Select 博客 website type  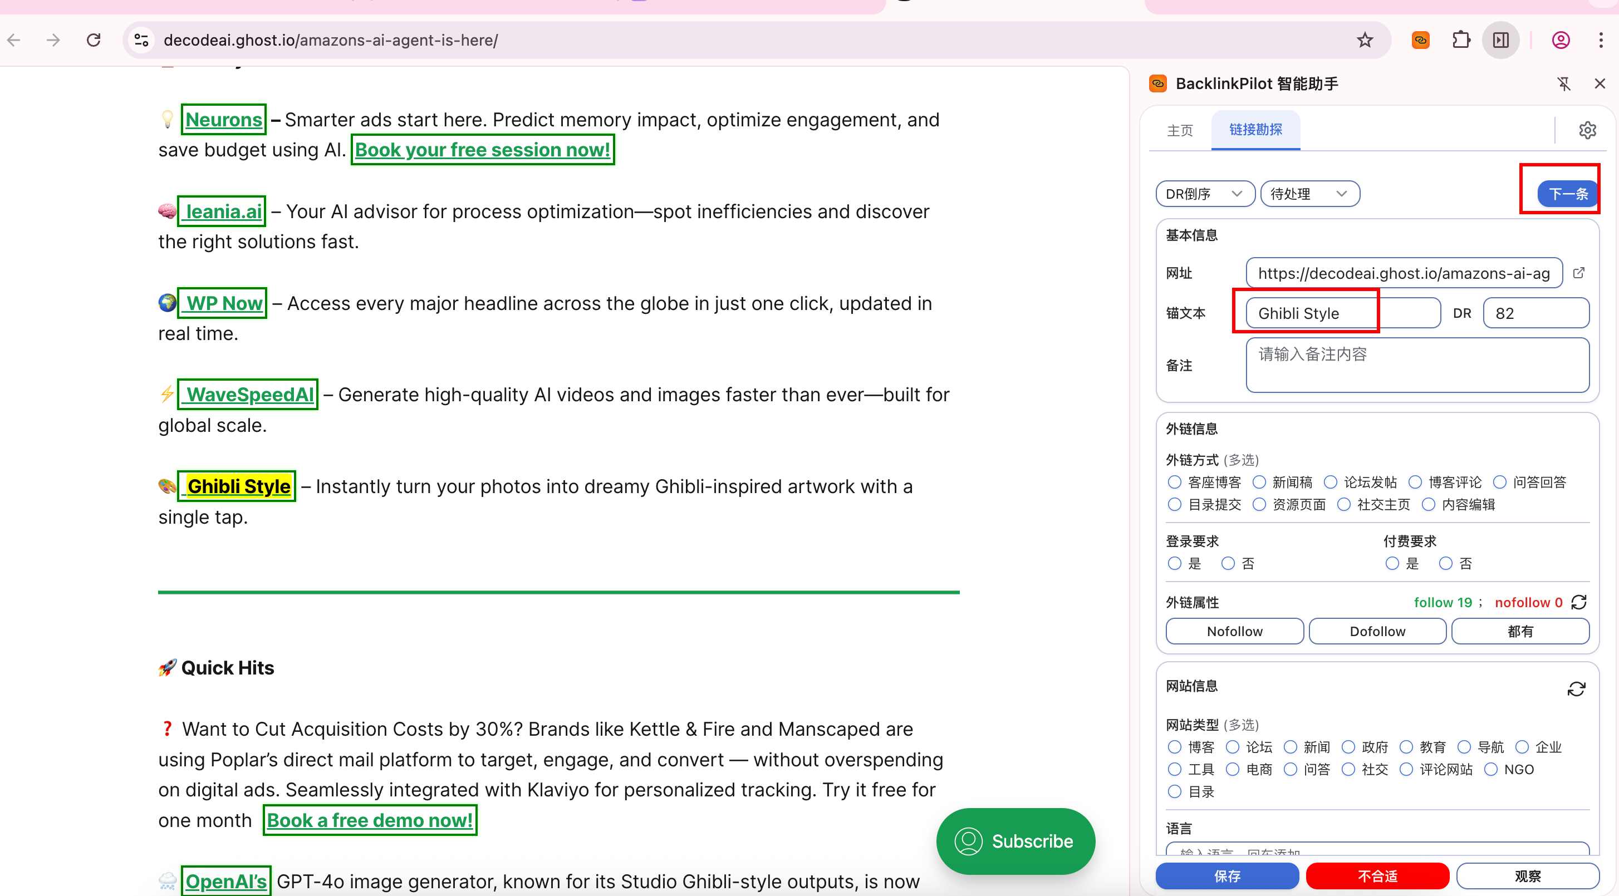click(1175, 747)
